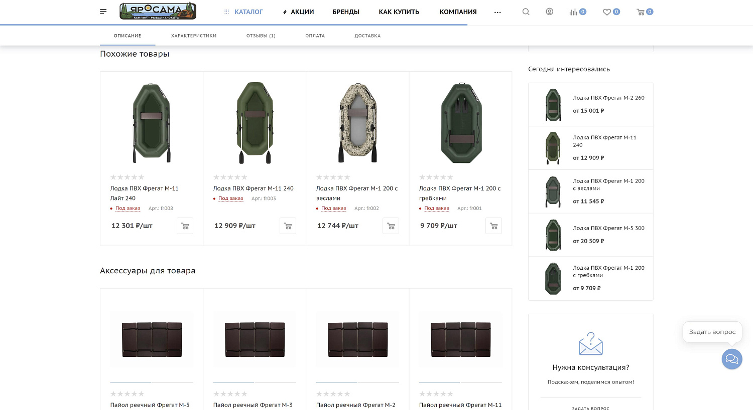Viewport: 753px width, 410px height.
Task: Expand the more menu (three dots)
Action: coord(497,12)
